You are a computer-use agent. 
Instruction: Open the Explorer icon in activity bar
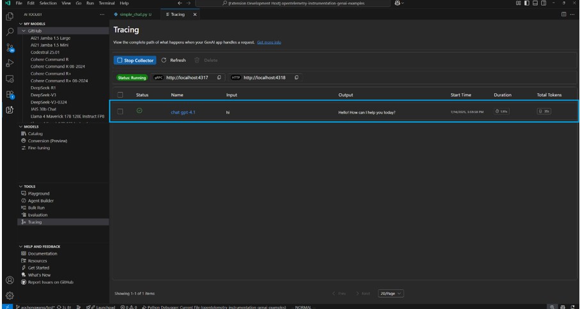tap(10, 15)
